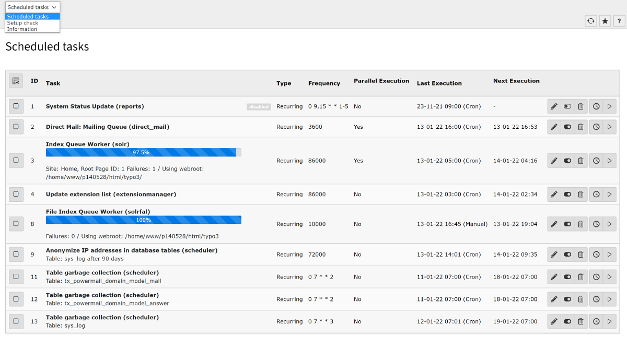Edit task 13 Table garbage collection
Viewport: 627px width, 338px height.
[x=554, y=321]
